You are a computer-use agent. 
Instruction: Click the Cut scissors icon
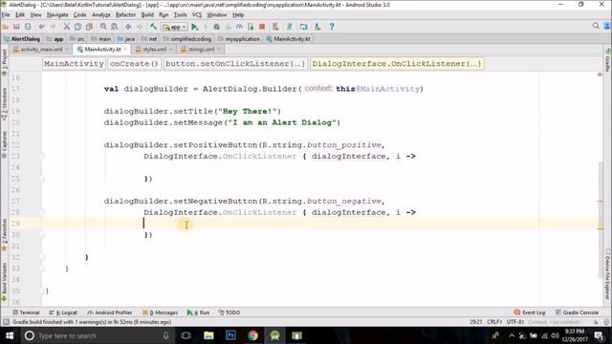coord(67,27)
